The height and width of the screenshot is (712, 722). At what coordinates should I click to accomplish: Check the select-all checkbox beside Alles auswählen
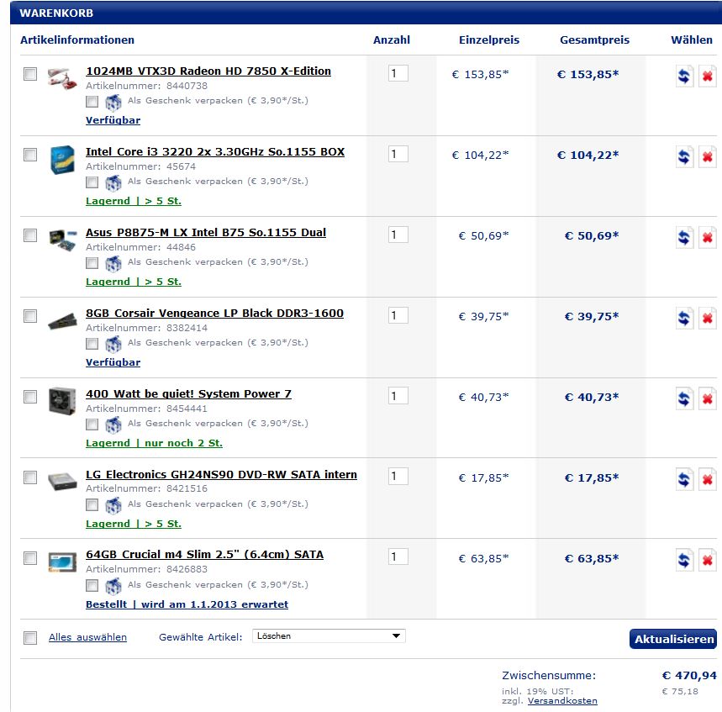[x=30, y=638]
